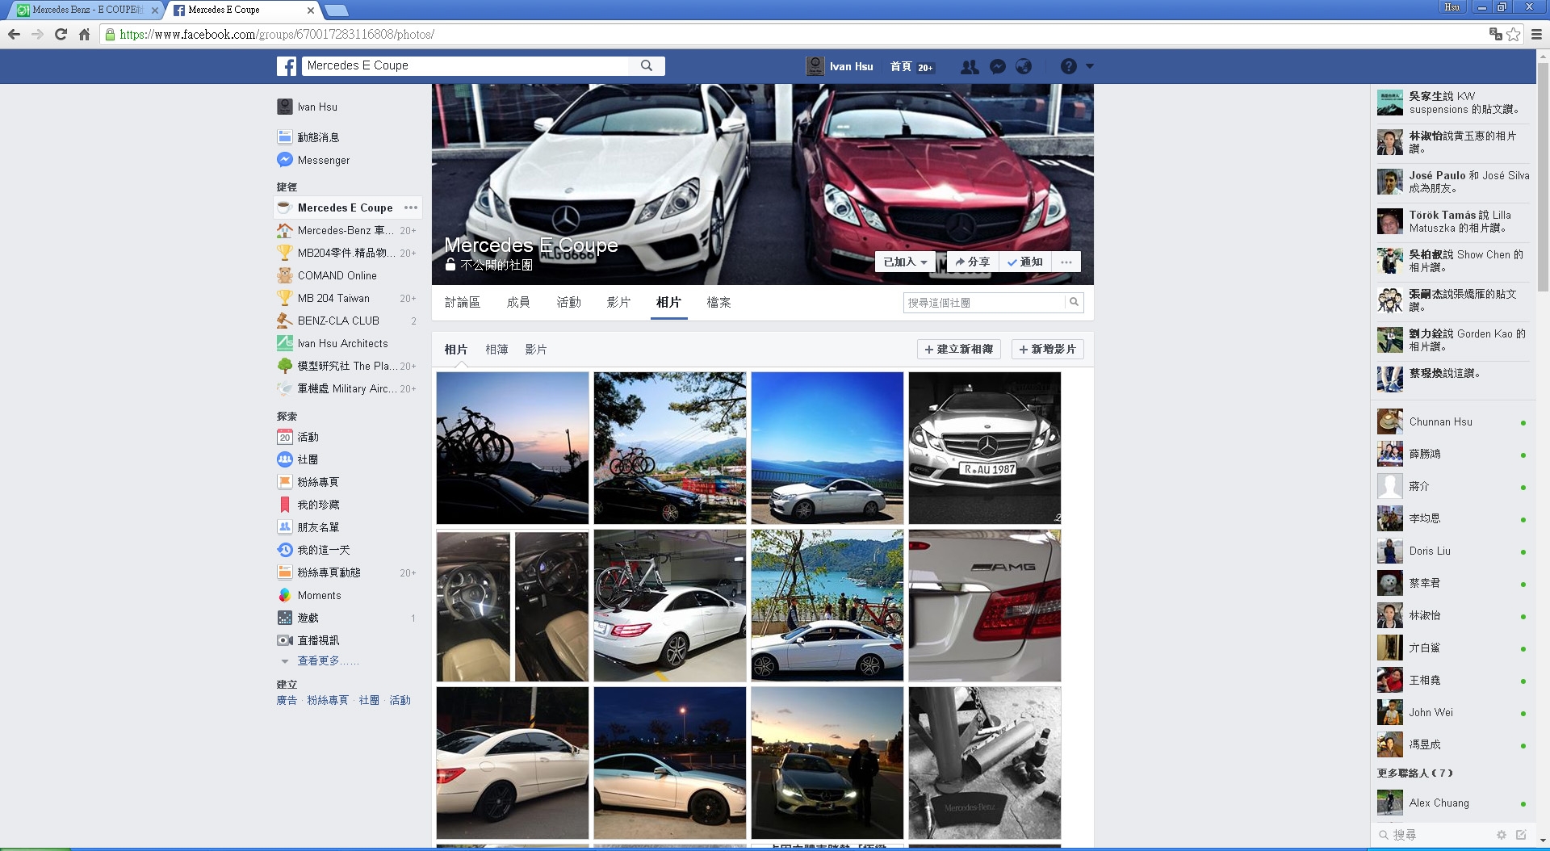Open Ivan Hsu profile in top bar

[840, 66]
